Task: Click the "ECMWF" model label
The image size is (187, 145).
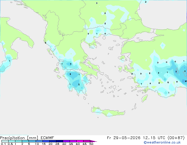Action: (x=47, y=138)
